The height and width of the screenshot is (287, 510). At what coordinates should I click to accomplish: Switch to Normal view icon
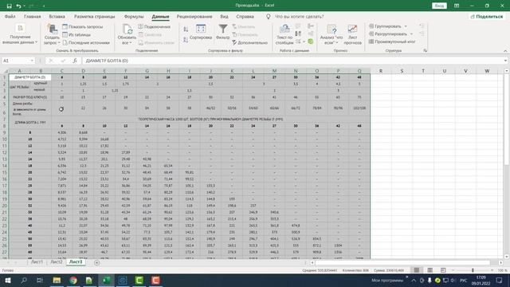point(416,270)
